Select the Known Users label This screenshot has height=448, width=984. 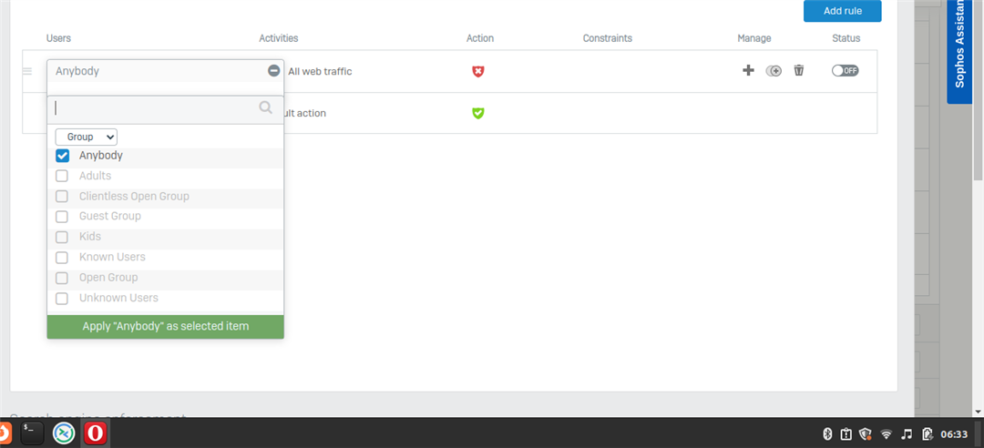coord(112,258)
